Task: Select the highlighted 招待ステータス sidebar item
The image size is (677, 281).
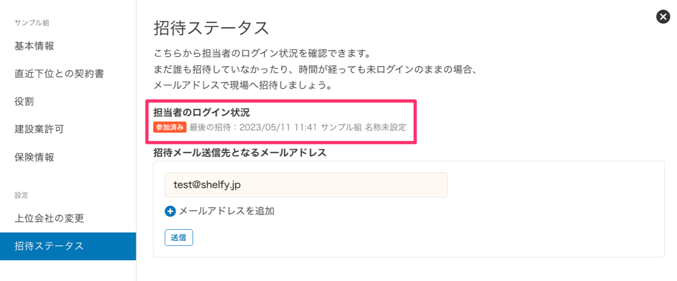Action: pos(68,246)
